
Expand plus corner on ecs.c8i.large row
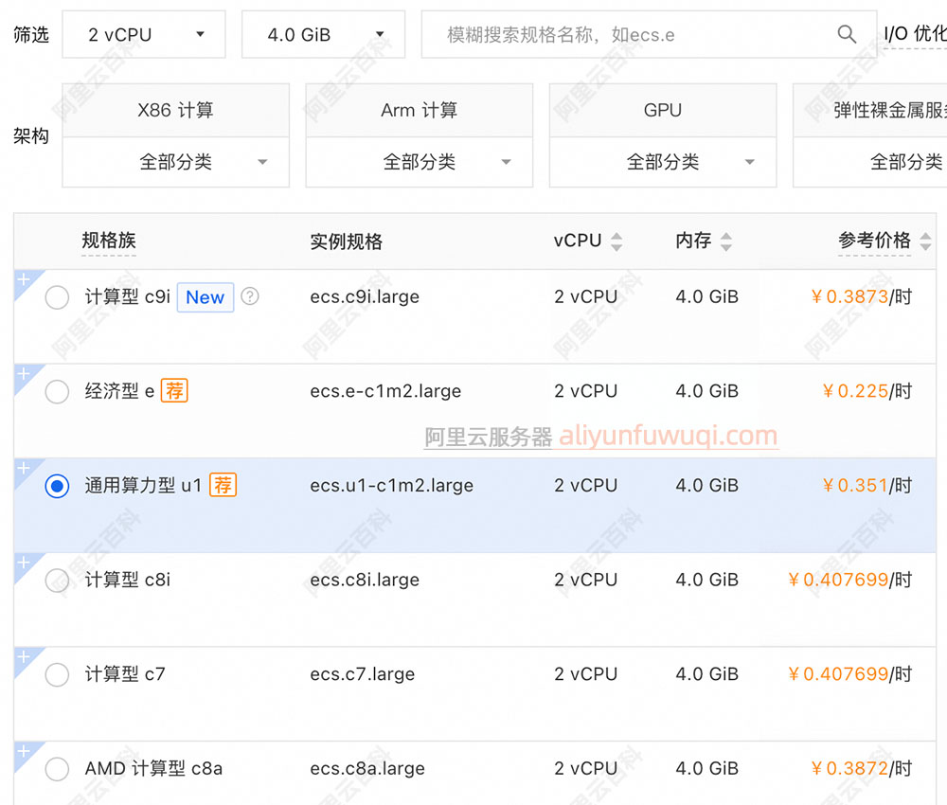25,563
